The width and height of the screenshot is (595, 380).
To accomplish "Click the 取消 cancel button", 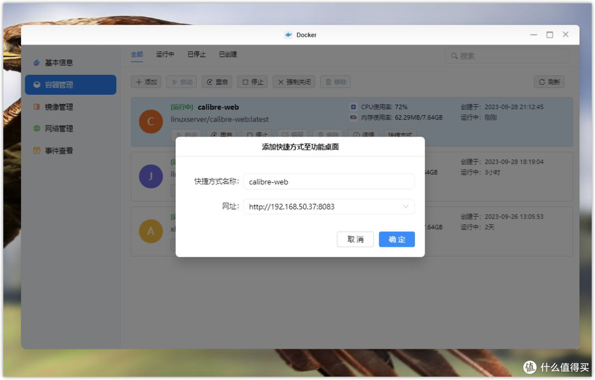I will 355,240.
